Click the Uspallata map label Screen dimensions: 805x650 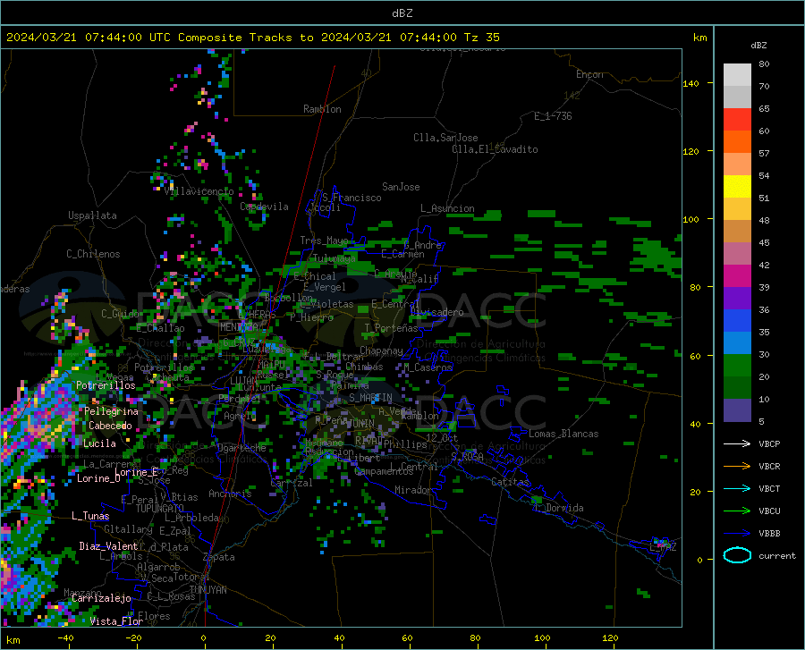tap(92, 216)
